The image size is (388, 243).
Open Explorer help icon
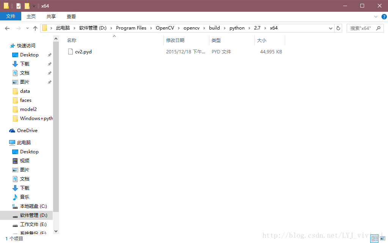click(x=384, y=17)
